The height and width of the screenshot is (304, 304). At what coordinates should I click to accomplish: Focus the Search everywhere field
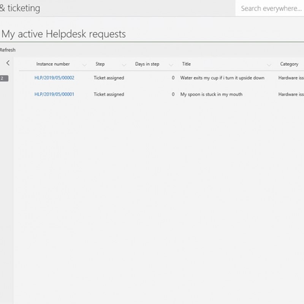coord(271,8)
